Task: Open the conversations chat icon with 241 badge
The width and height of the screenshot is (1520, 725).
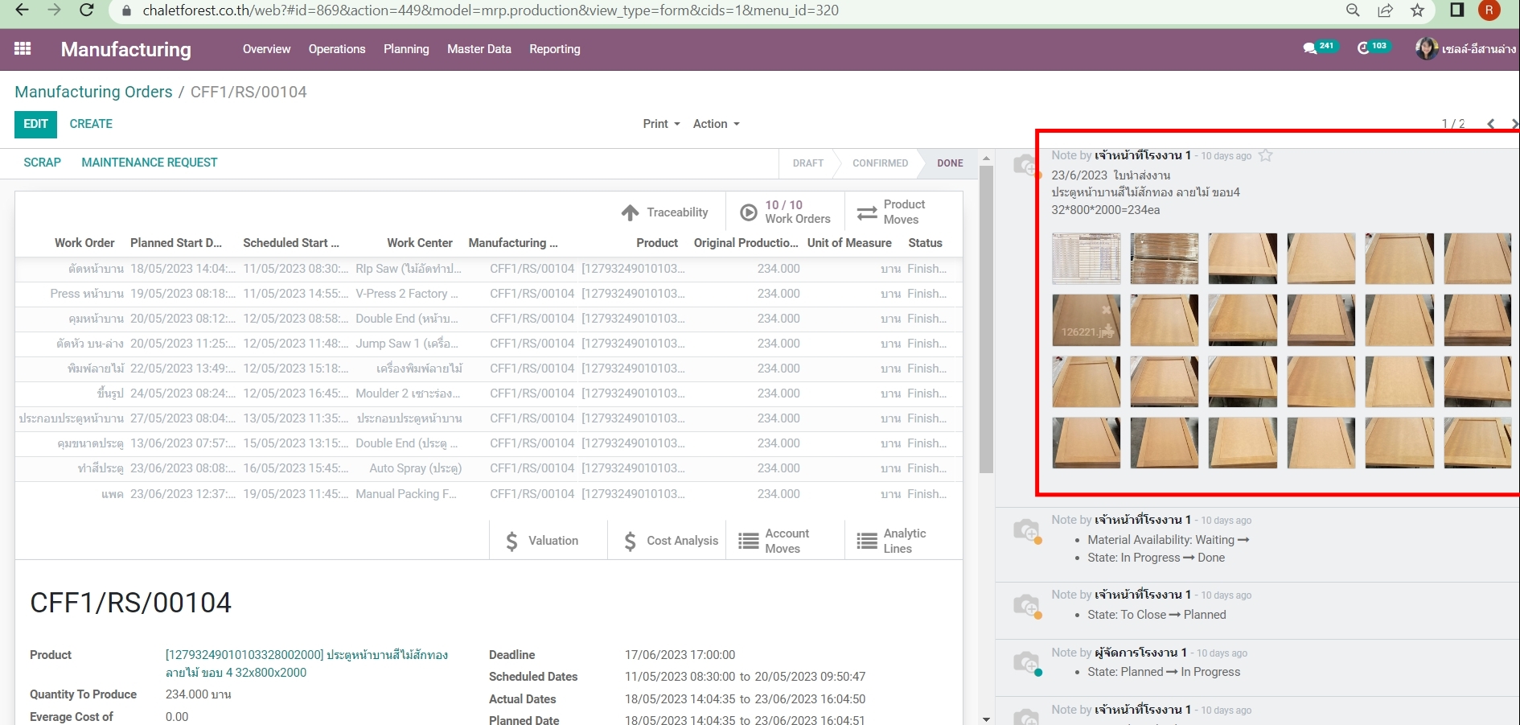Action: 1310,48
